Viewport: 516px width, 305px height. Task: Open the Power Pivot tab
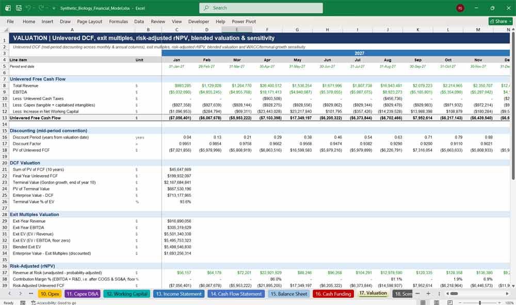click(244, 21)
